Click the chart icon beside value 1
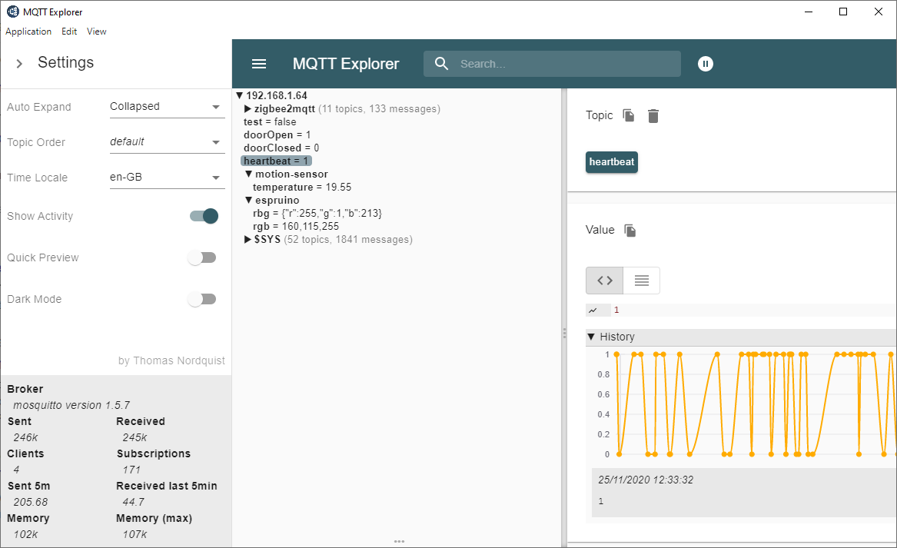This screenshot has width=897, height=548. [593, 310]
